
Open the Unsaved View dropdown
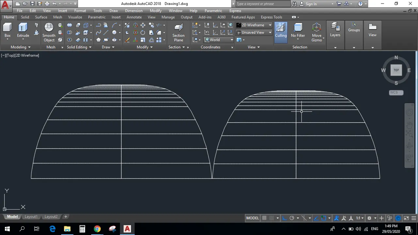[254, 33]
